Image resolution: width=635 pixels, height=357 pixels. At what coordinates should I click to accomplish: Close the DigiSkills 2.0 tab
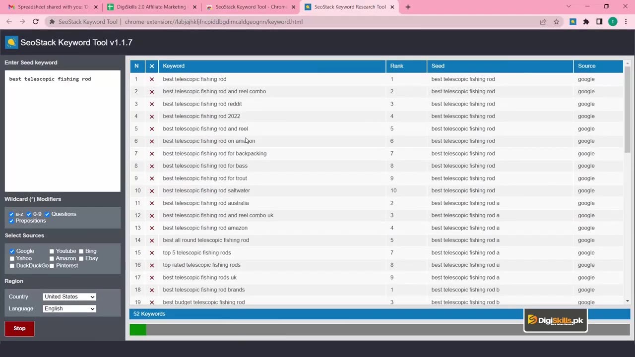(x=194, y=7)
